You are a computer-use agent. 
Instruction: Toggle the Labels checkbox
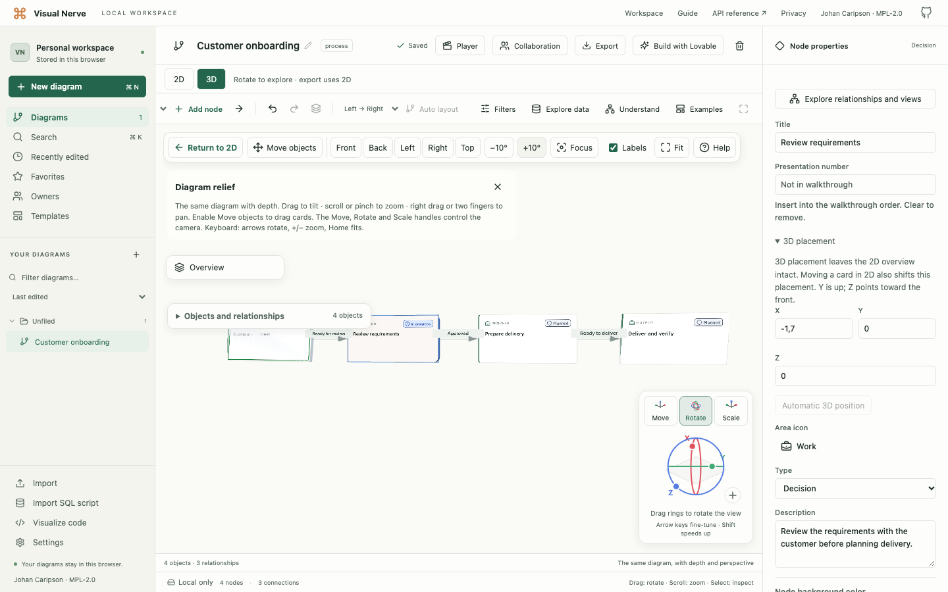point(614,148)
